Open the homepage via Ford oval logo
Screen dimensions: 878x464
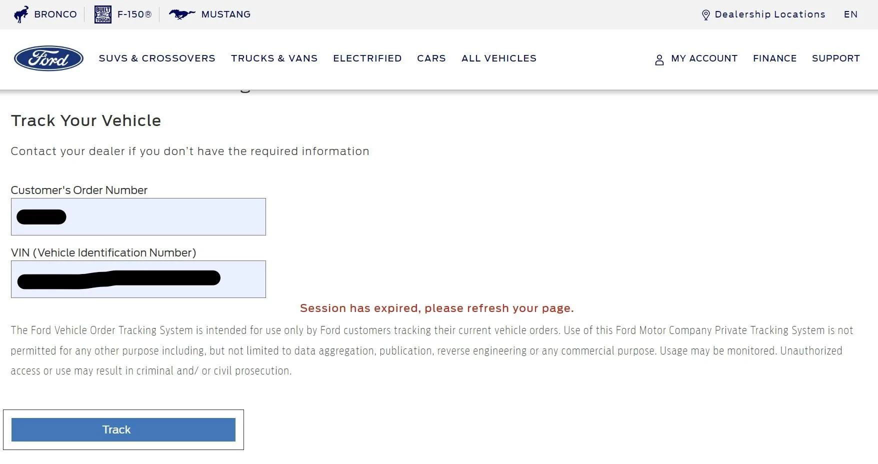[x=48, y=58]
